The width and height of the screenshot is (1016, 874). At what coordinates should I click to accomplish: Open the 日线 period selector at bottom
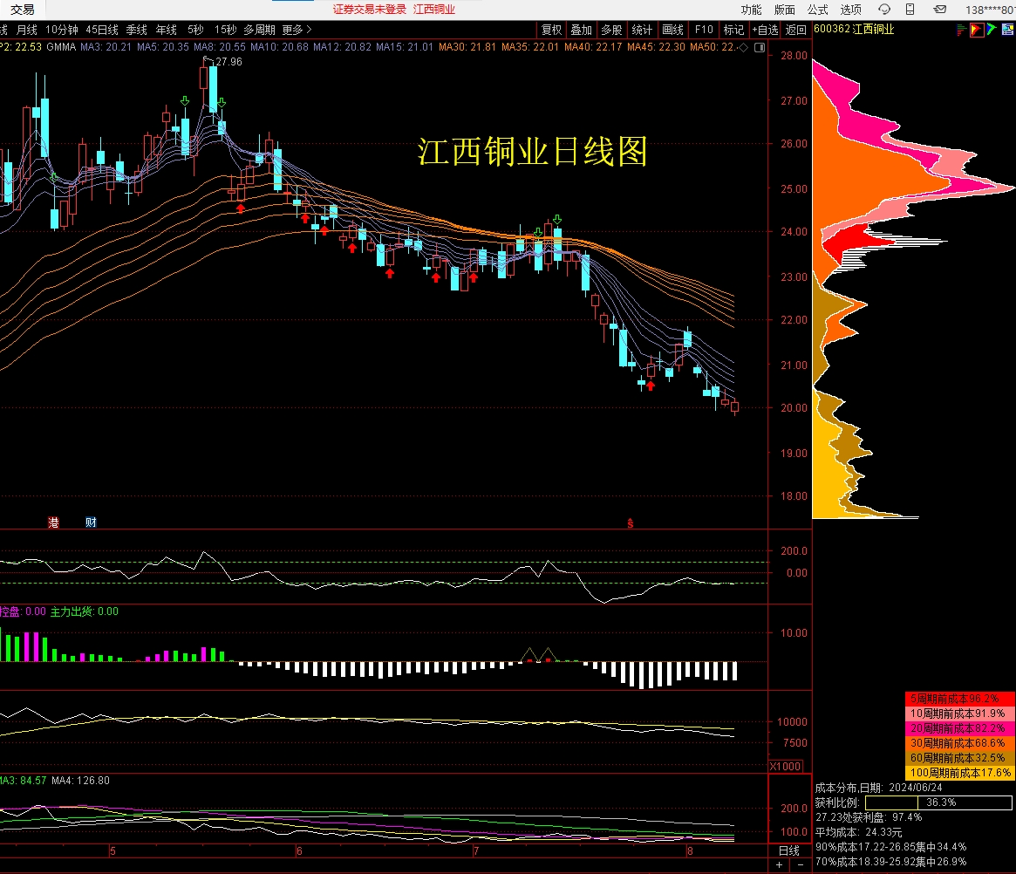click(x=788, y=850)
